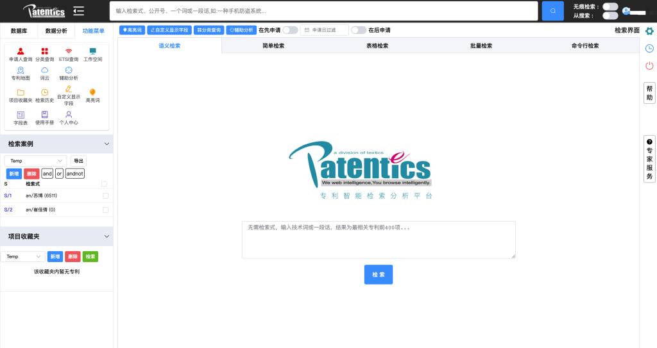657x348 pixels.
Task: Toggle the 从搜索 switch
Action: click(610, 15)
